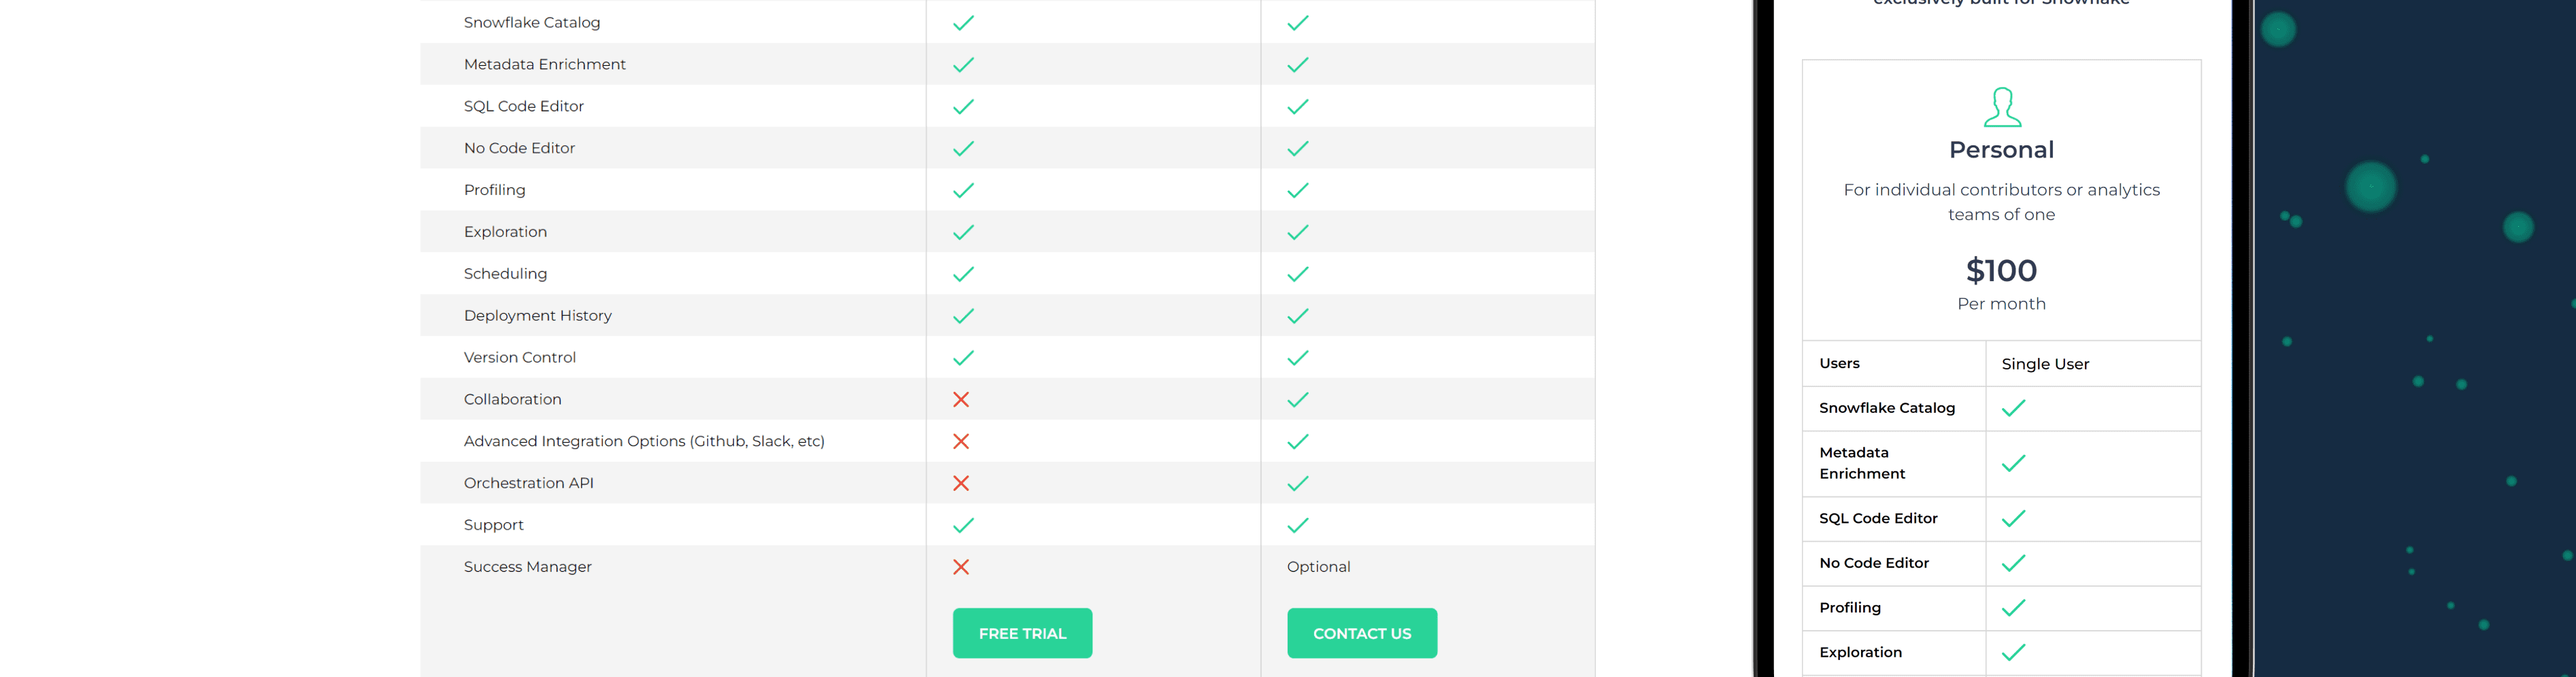This screenshot has height=677, width=2576.
Task: Click Snowflake Catalog checkmark in Personal card
Action: tap(2013, 407)
